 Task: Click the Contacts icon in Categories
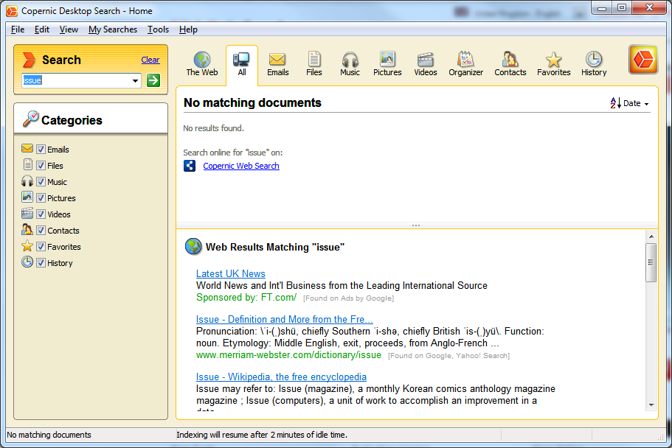[27, 230]
